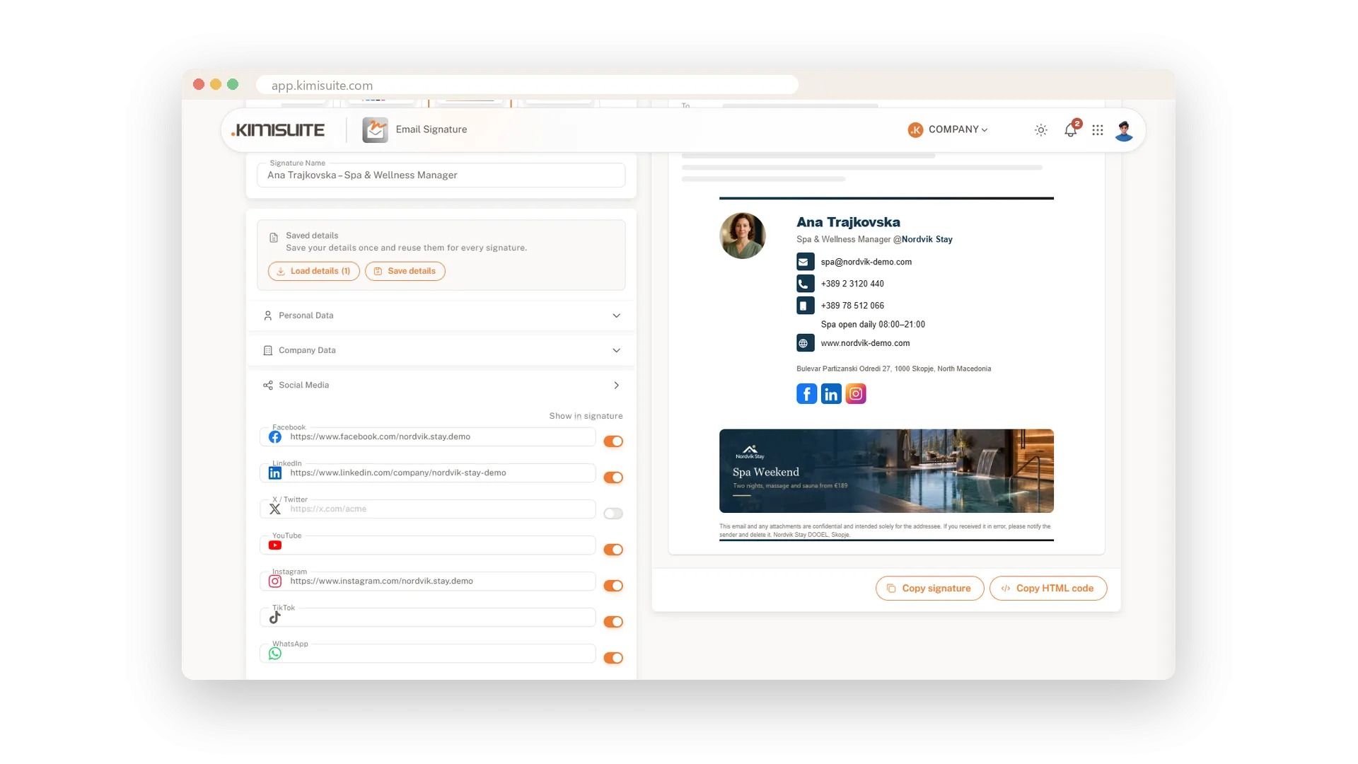Click the YouTube logo beside the field
The width and height of the screenshot is (1358, 764).
click(275, 545)
